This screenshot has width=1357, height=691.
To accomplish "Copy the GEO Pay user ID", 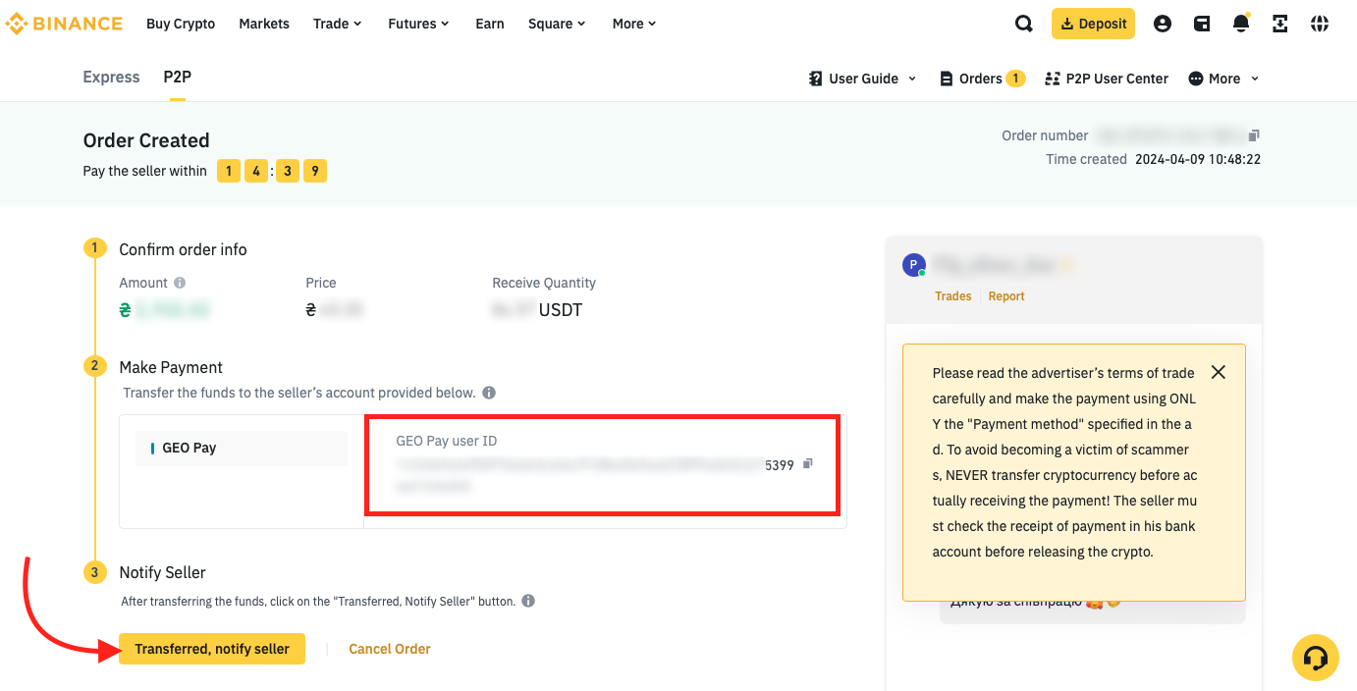I will pyautogui.click(x=808, y=463).
